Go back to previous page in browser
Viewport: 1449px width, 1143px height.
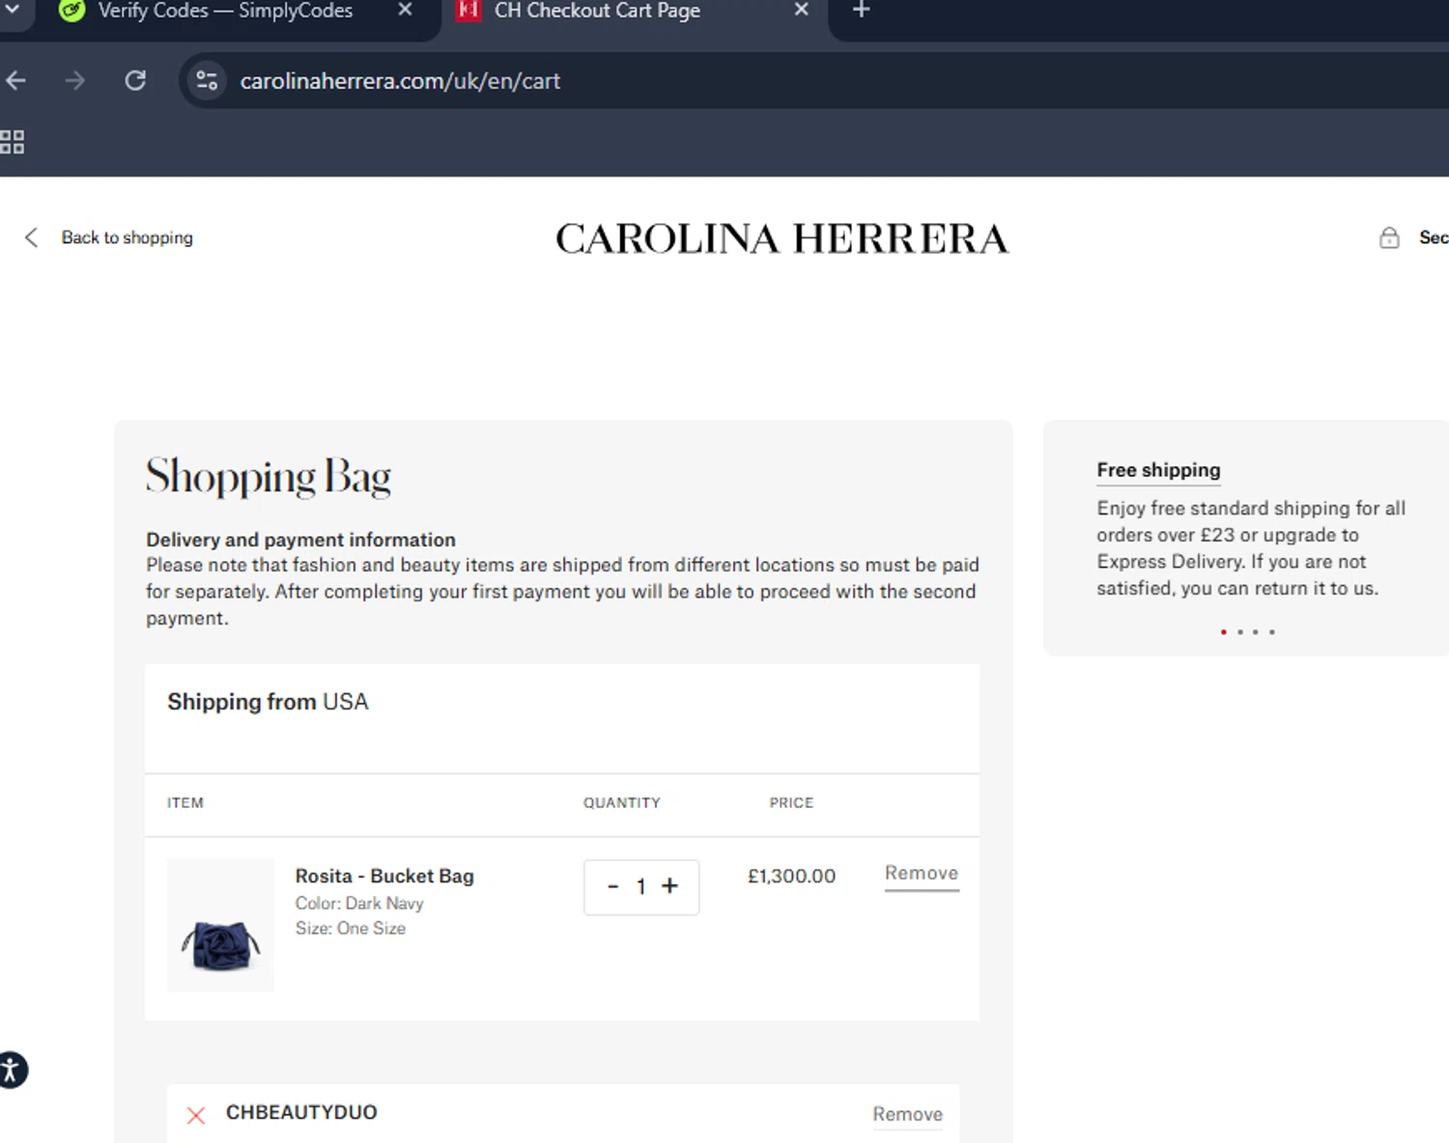pyautogui.click(x=16, y=81)
